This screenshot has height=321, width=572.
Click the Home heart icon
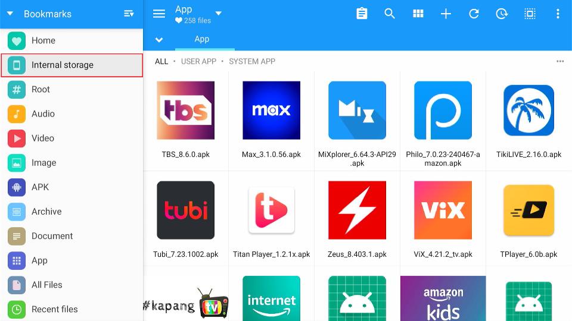click(x=17, y=40)
